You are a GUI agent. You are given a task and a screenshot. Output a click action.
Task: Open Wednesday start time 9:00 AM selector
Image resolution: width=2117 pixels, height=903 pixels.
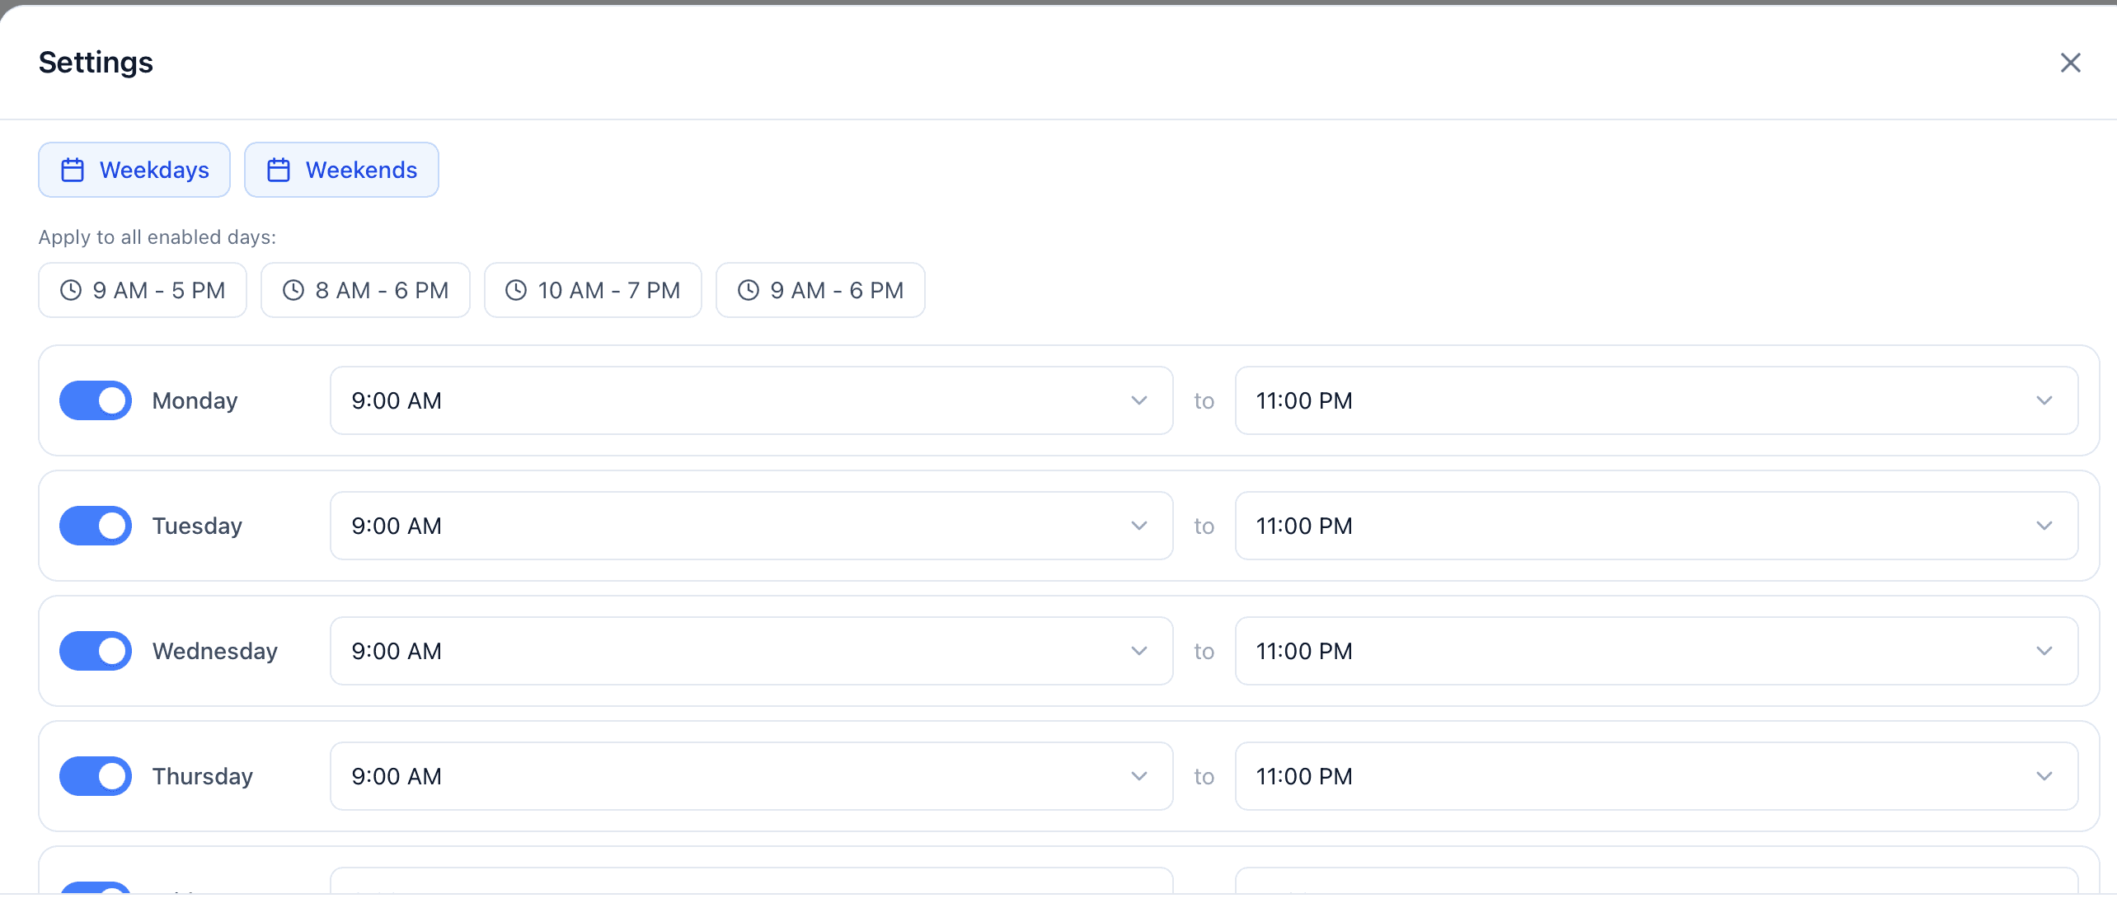pyautogui.click(x=750, y=651)
